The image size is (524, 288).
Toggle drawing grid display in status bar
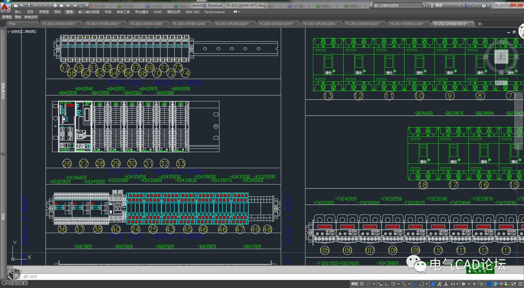click(362, 284)
